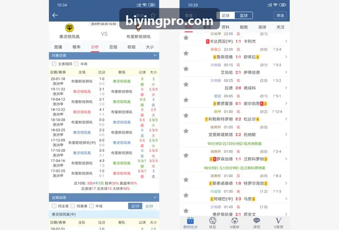Open 克里斯堤斯塔 vs 托纳斯 details chevron
The height and width of the screenshot is (230, 339).
(x=286, y=135)
